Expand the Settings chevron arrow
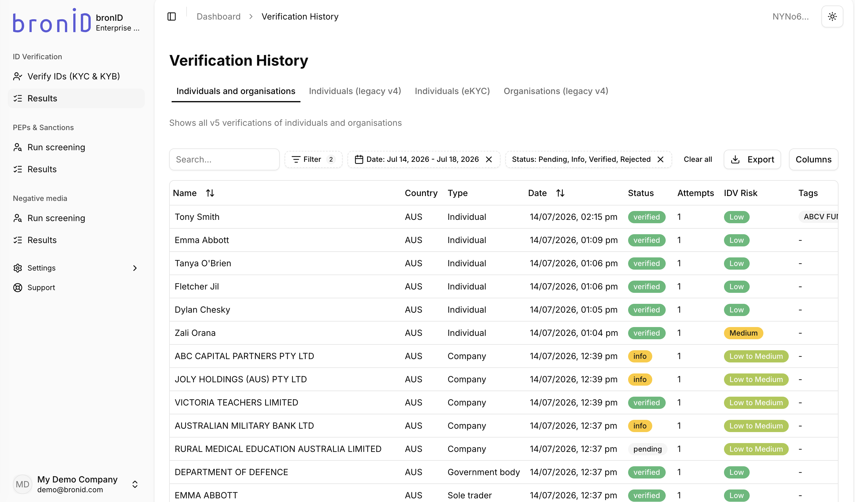 (135, 268)
